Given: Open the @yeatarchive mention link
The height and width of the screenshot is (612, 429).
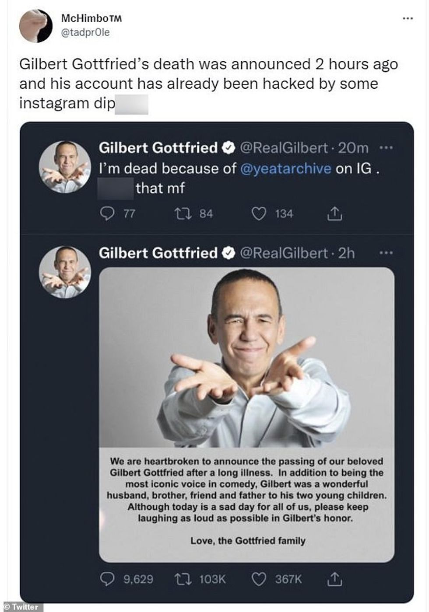Looking at the screenshot, I should [285, 168].
